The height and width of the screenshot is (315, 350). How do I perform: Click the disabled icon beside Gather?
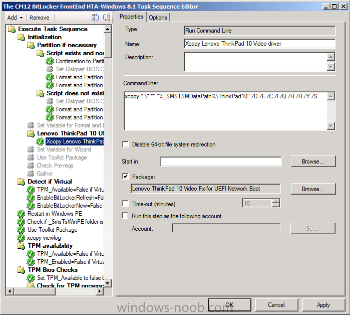31,174
